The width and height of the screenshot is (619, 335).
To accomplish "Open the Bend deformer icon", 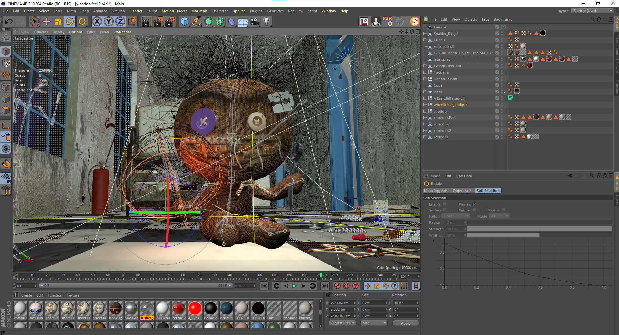I will (x=232, y=22).
